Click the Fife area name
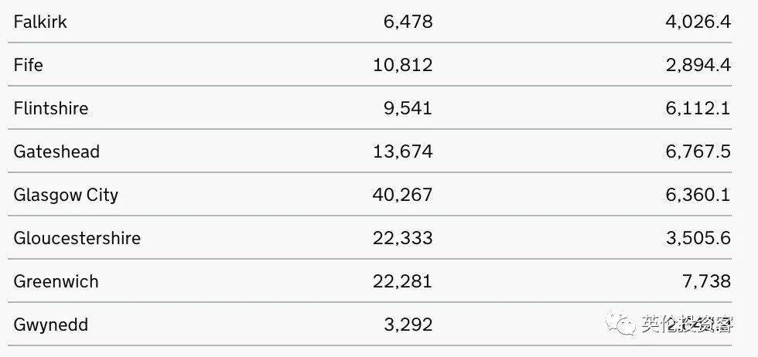758x357 pixels. pos(28,65)
